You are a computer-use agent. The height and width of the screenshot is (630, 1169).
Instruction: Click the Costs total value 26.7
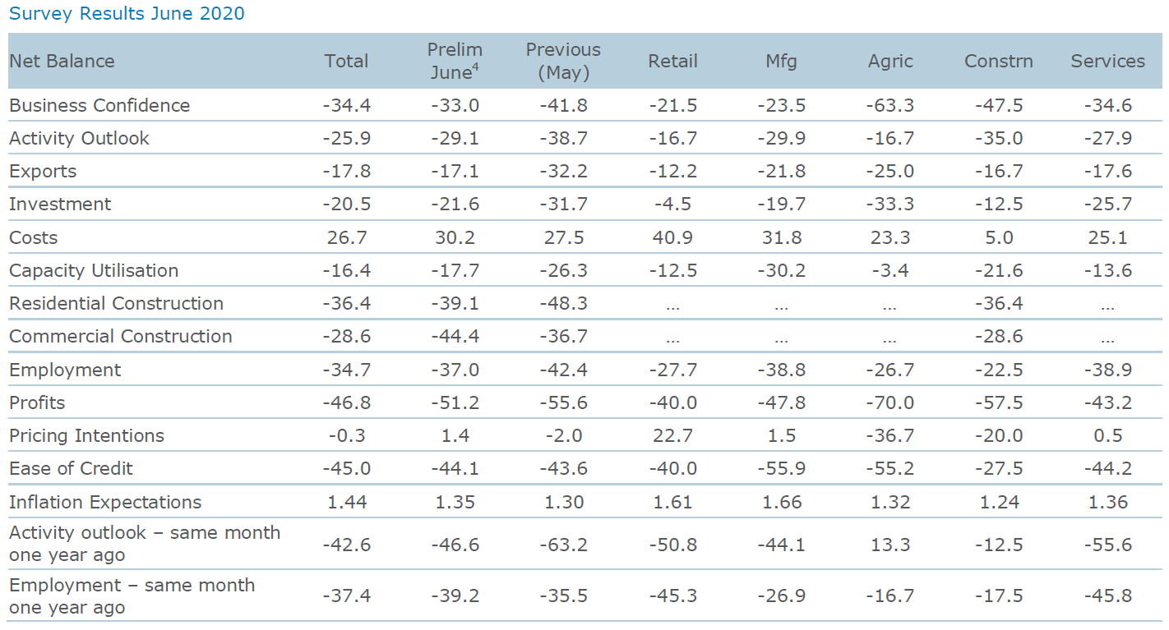[347, 238]
